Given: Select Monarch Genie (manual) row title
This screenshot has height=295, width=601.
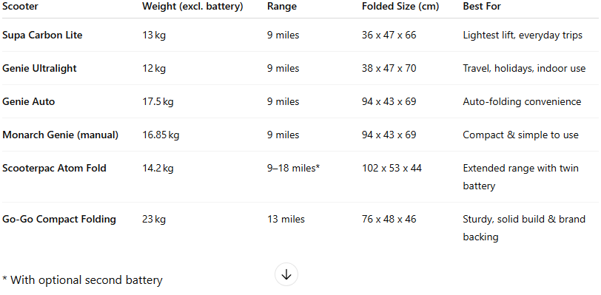Looking at the screenshot, I should (60, 135).
